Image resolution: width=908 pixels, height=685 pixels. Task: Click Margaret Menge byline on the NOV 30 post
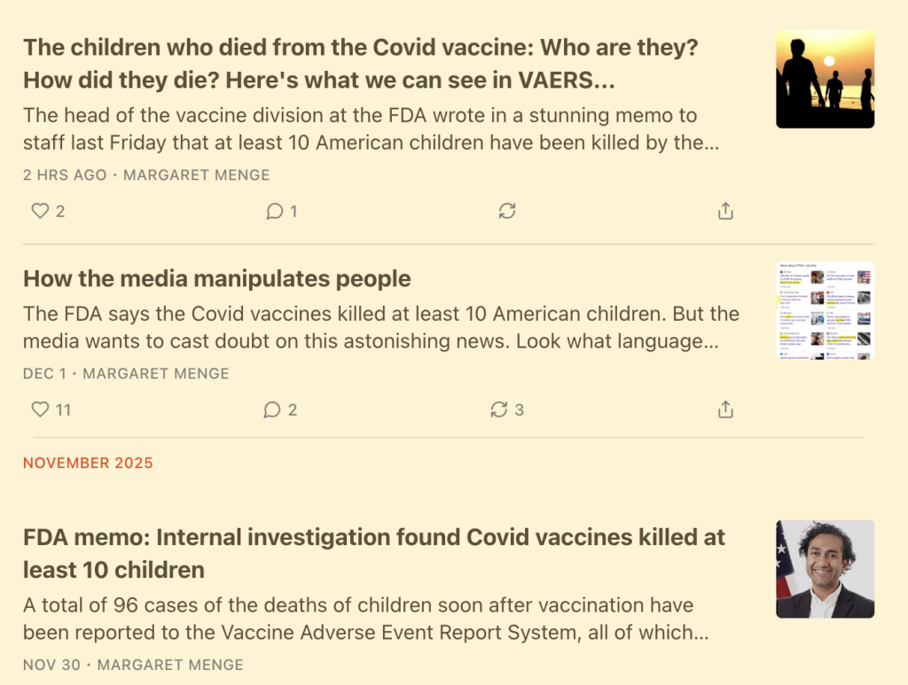click(170, 665)
